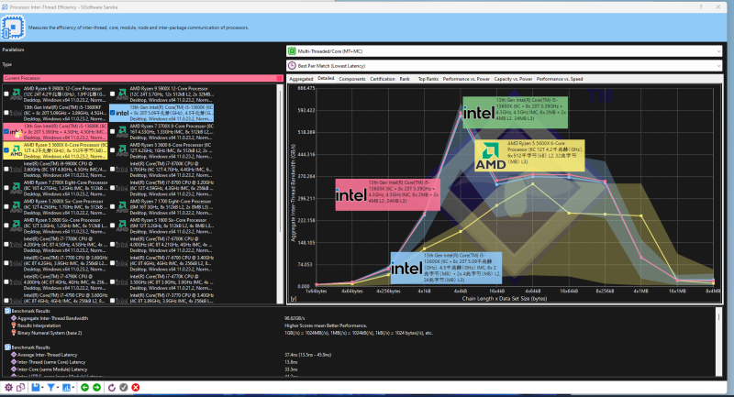Check the AMD Ryzen 9 5900X checkbox
The width and height of the screenshot is (734, 397).
pyautogui.click(x=112, y=94)
